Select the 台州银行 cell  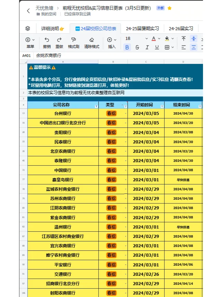(x=63, y=114)
